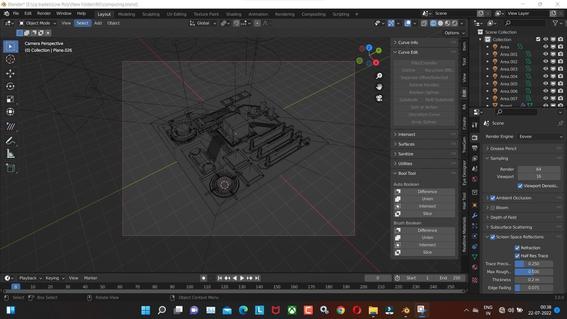Select the Measure tool
This screenshot has width=567, height=319.
coord(10,154)
